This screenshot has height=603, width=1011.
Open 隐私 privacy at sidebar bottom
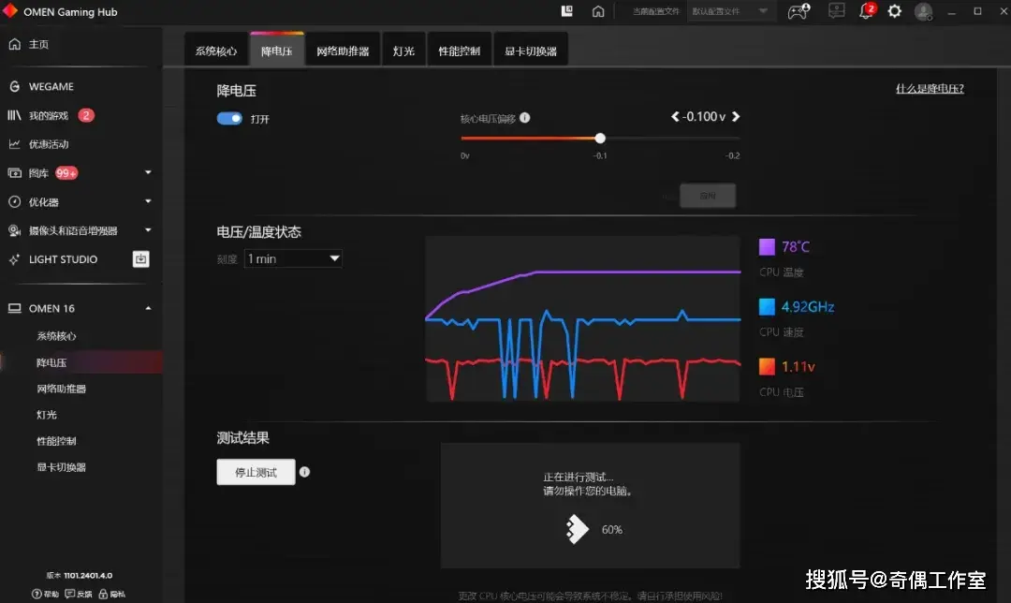pyautogui.click(x=112, y=594)
